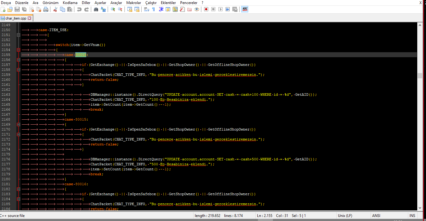The image size is (426, 221).
Task: Click the Copy toolbar icon
Action: tap(62, 9)
